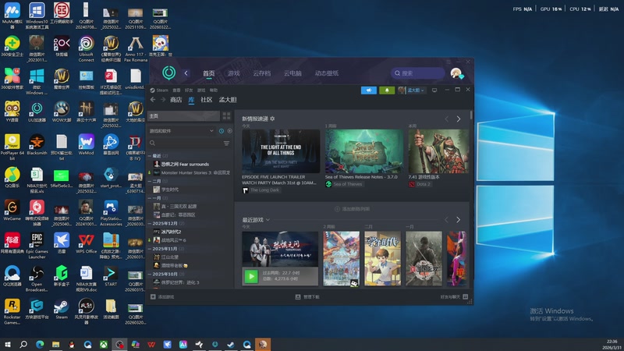Viewport: 624px width, 351px height.
Task: Switch to 首页 tab in the UU window
Action: click(208, 73)
